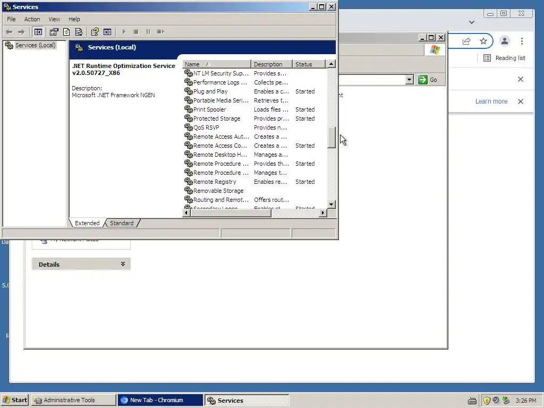
Task: Click the horizontal scrollbar thumb in services list
Action: pyautogui.click(x=231, y=212)
